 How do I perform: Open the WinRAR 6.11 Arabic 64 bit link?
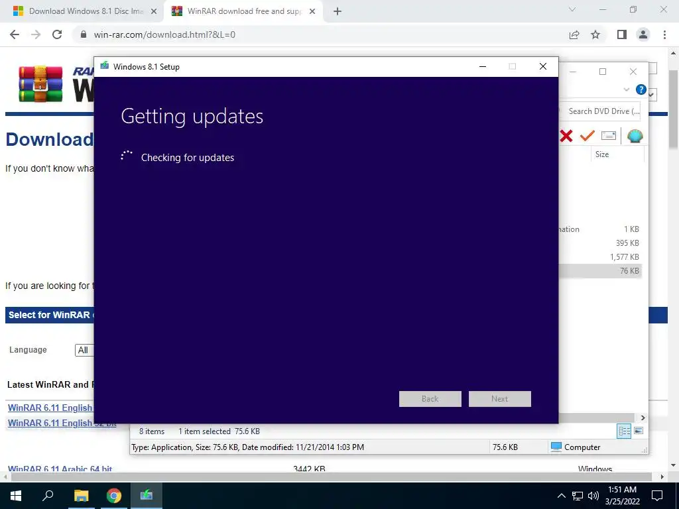click(x=60, y=469)
